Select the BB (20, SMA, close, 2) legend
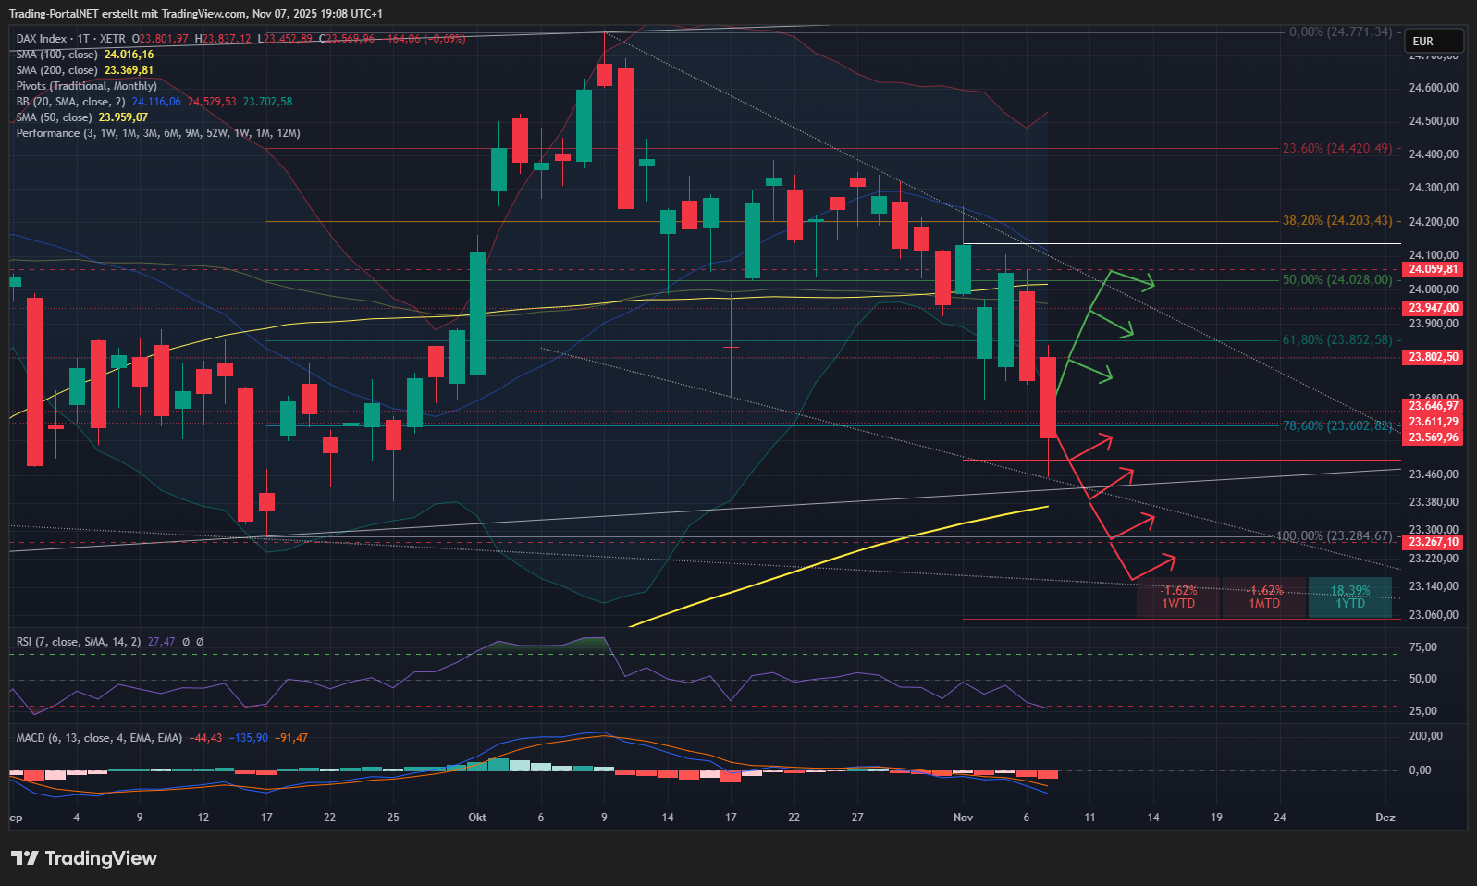The height and width of the screenshot is (886, 1477). [70, 102]
